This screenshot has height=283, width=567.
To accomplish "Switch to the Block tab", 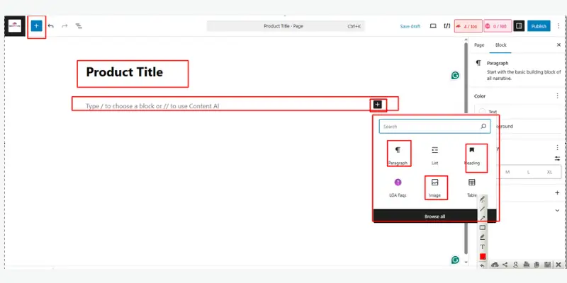I will (501, 45).
